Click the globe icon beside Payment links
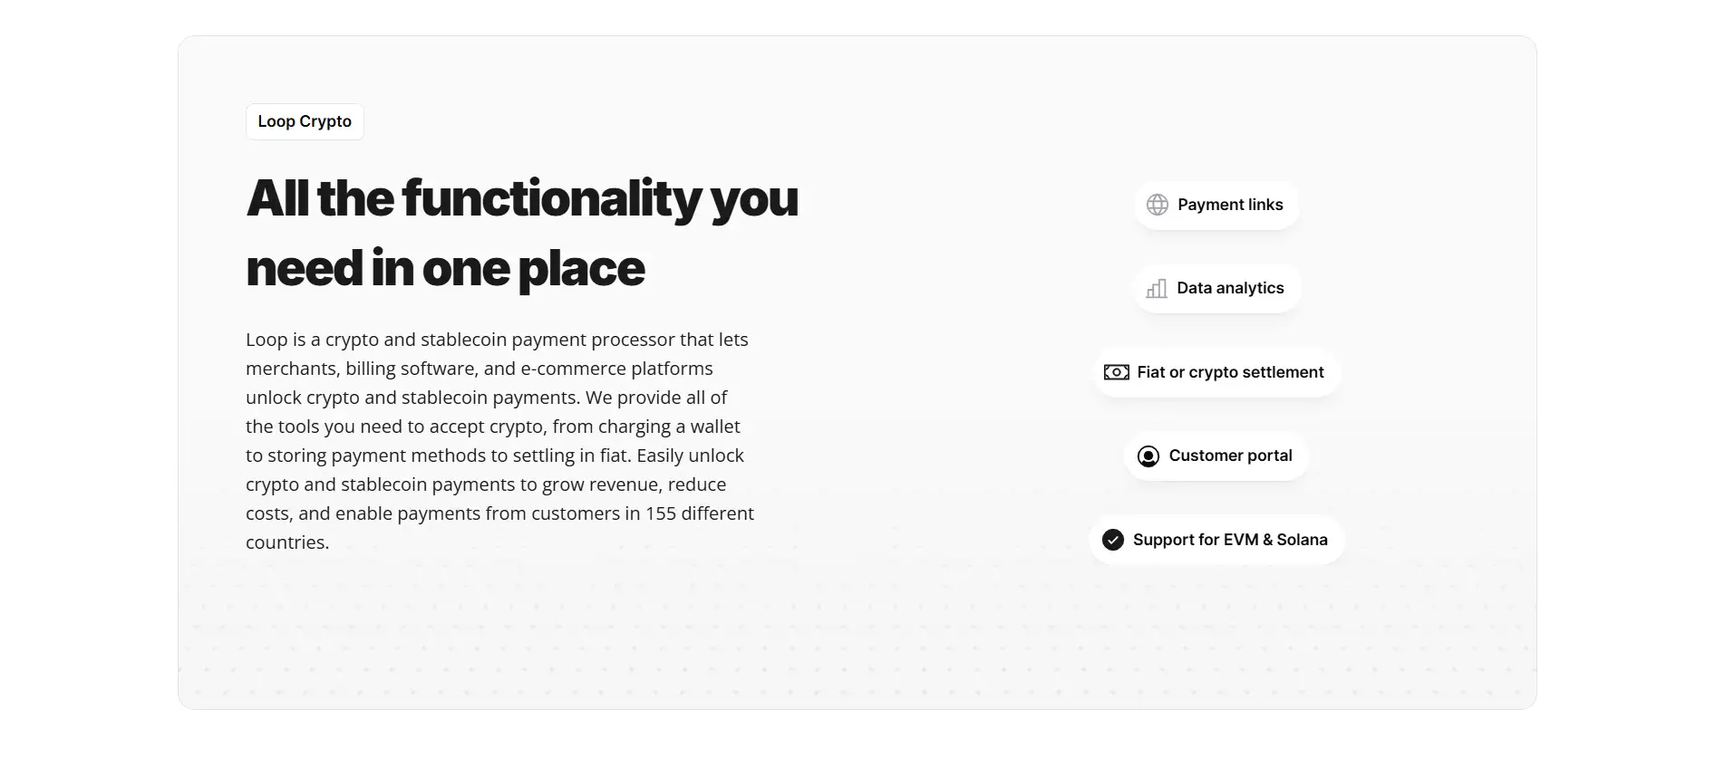Screen dimensions: 1715x777 (1158, 205)
